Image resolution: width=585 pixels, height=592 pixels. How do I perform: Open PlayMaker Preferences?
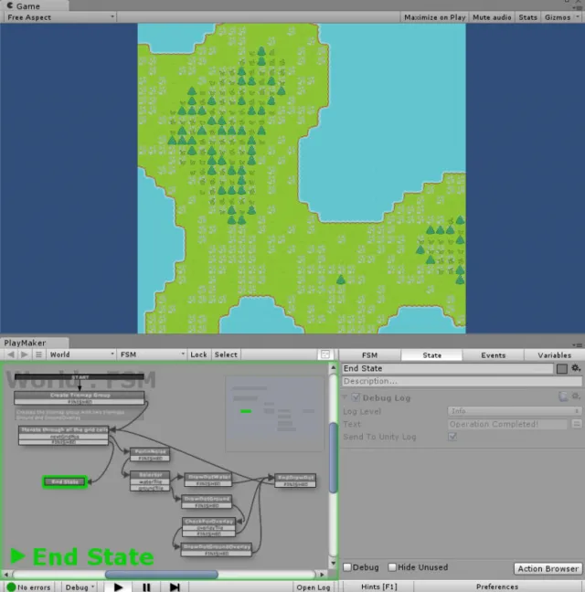click(x=497, y=587)
